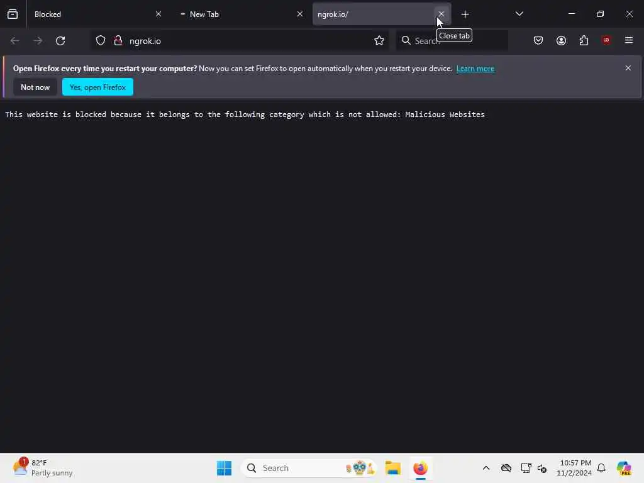Close the Blocked tab
The height and width of the screenshot is (483, 644).
pyautogui.click(x=158, y=14)
